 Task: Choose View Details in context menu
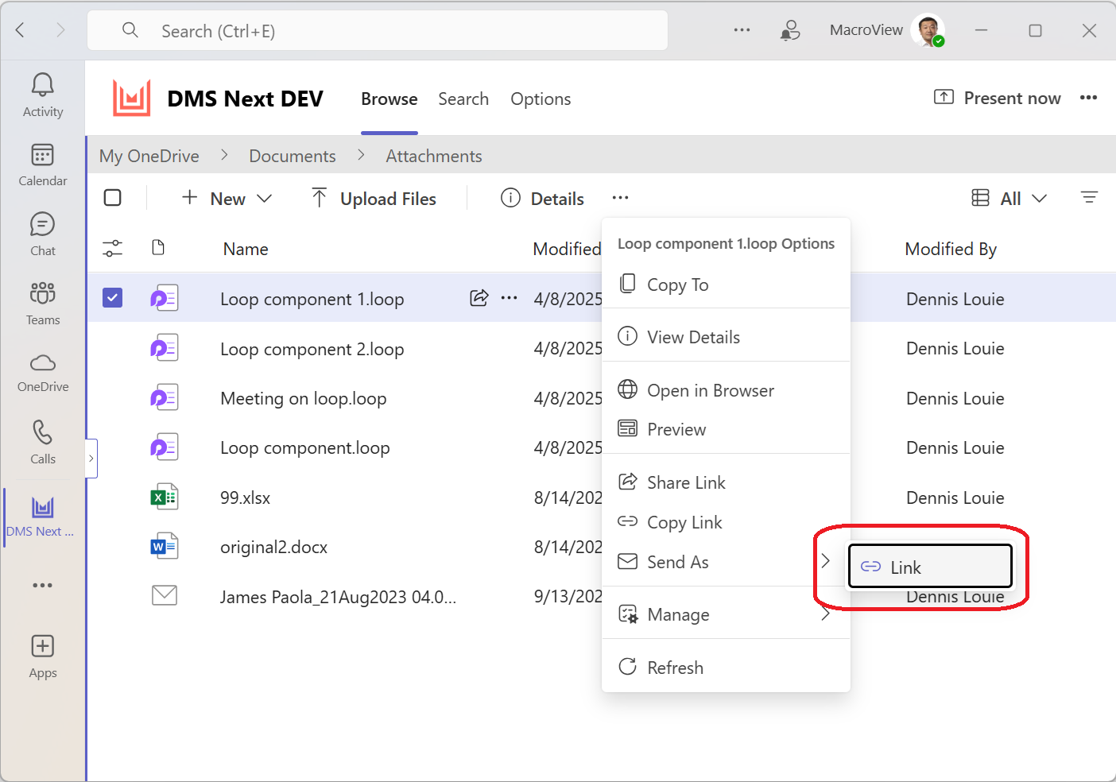point(727,337)
